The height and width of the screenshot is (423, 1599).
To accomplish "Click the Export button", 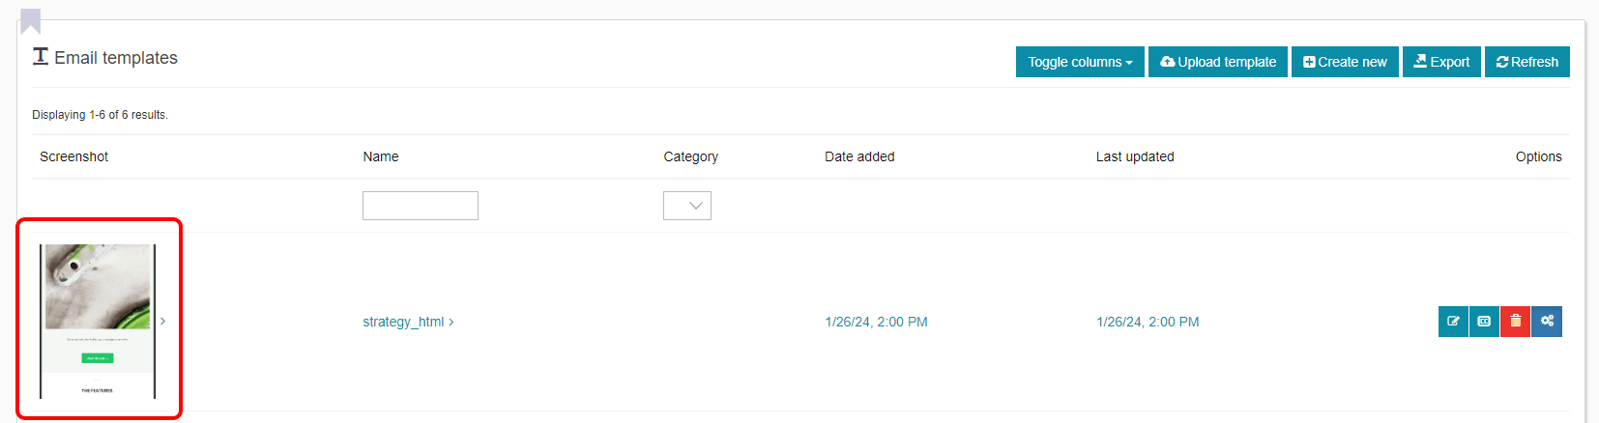I will (x=1440, y=62).
